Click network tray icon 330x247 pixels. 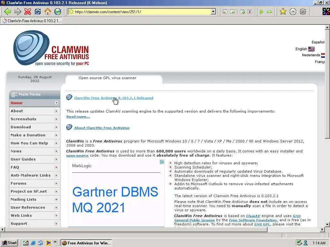tap(299, 243)
